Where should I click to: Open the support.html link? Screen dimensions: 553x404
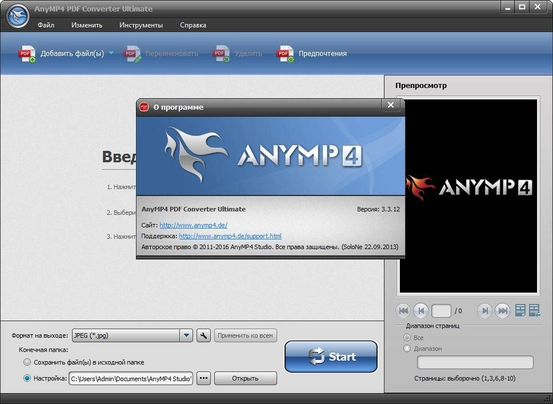point(230,235)
